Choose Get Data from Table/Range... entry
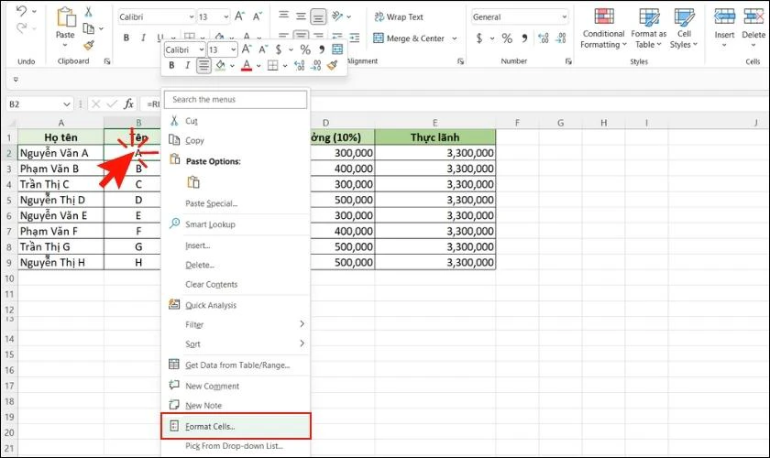The height and width of the screenshot is (458, 770). click(236, 365)
